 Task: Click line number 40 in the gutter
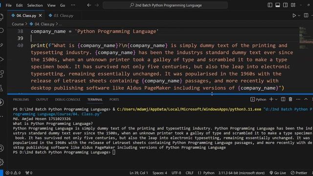pyautogui.click(x=20, y=45)
